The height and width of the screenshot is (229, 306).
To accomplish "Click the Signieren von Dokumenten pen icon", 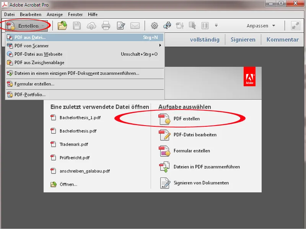I will (165, 183).
